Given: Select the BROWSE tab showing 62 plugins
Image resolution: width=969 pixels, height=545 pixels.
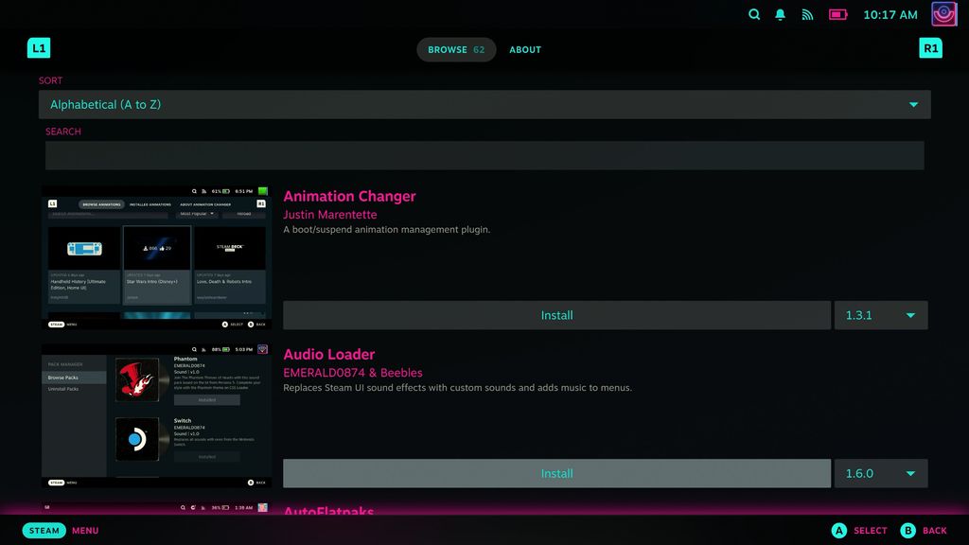Looking at the screenshot, I should [456, 49].
